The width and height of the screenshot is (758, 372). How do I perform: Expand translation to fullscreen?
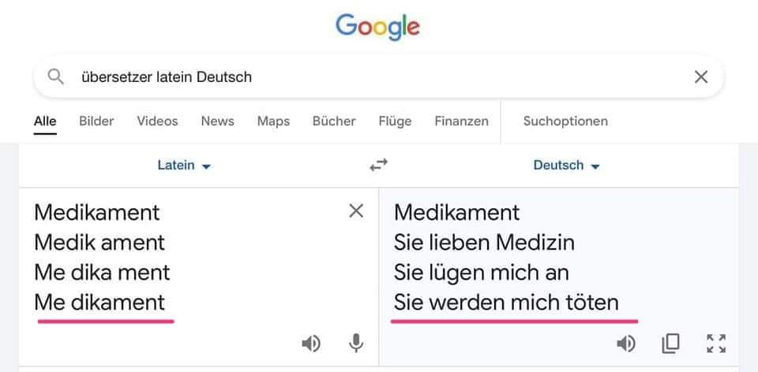[x=716, y=343]
